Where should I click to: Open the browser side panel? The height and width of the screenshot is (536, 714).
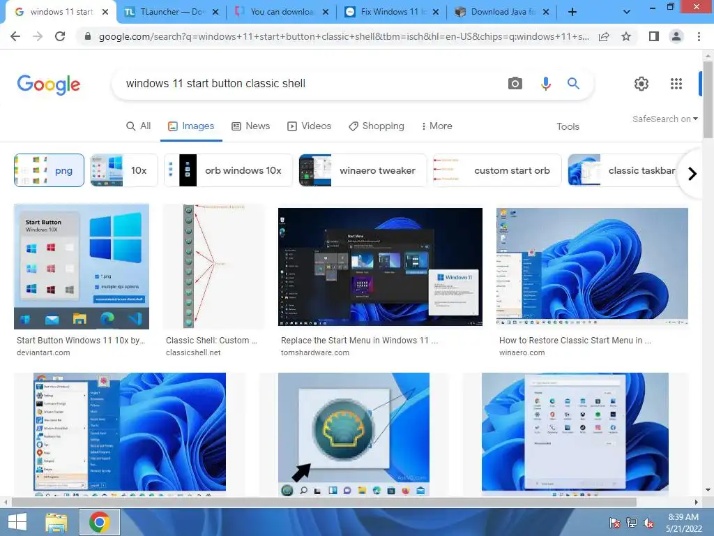(x=654, y=36)
